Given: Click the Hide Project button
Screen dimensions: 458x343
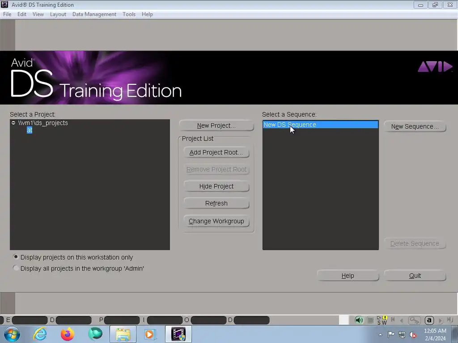Looking at the screenshot, I should click(x=216, y=186).
